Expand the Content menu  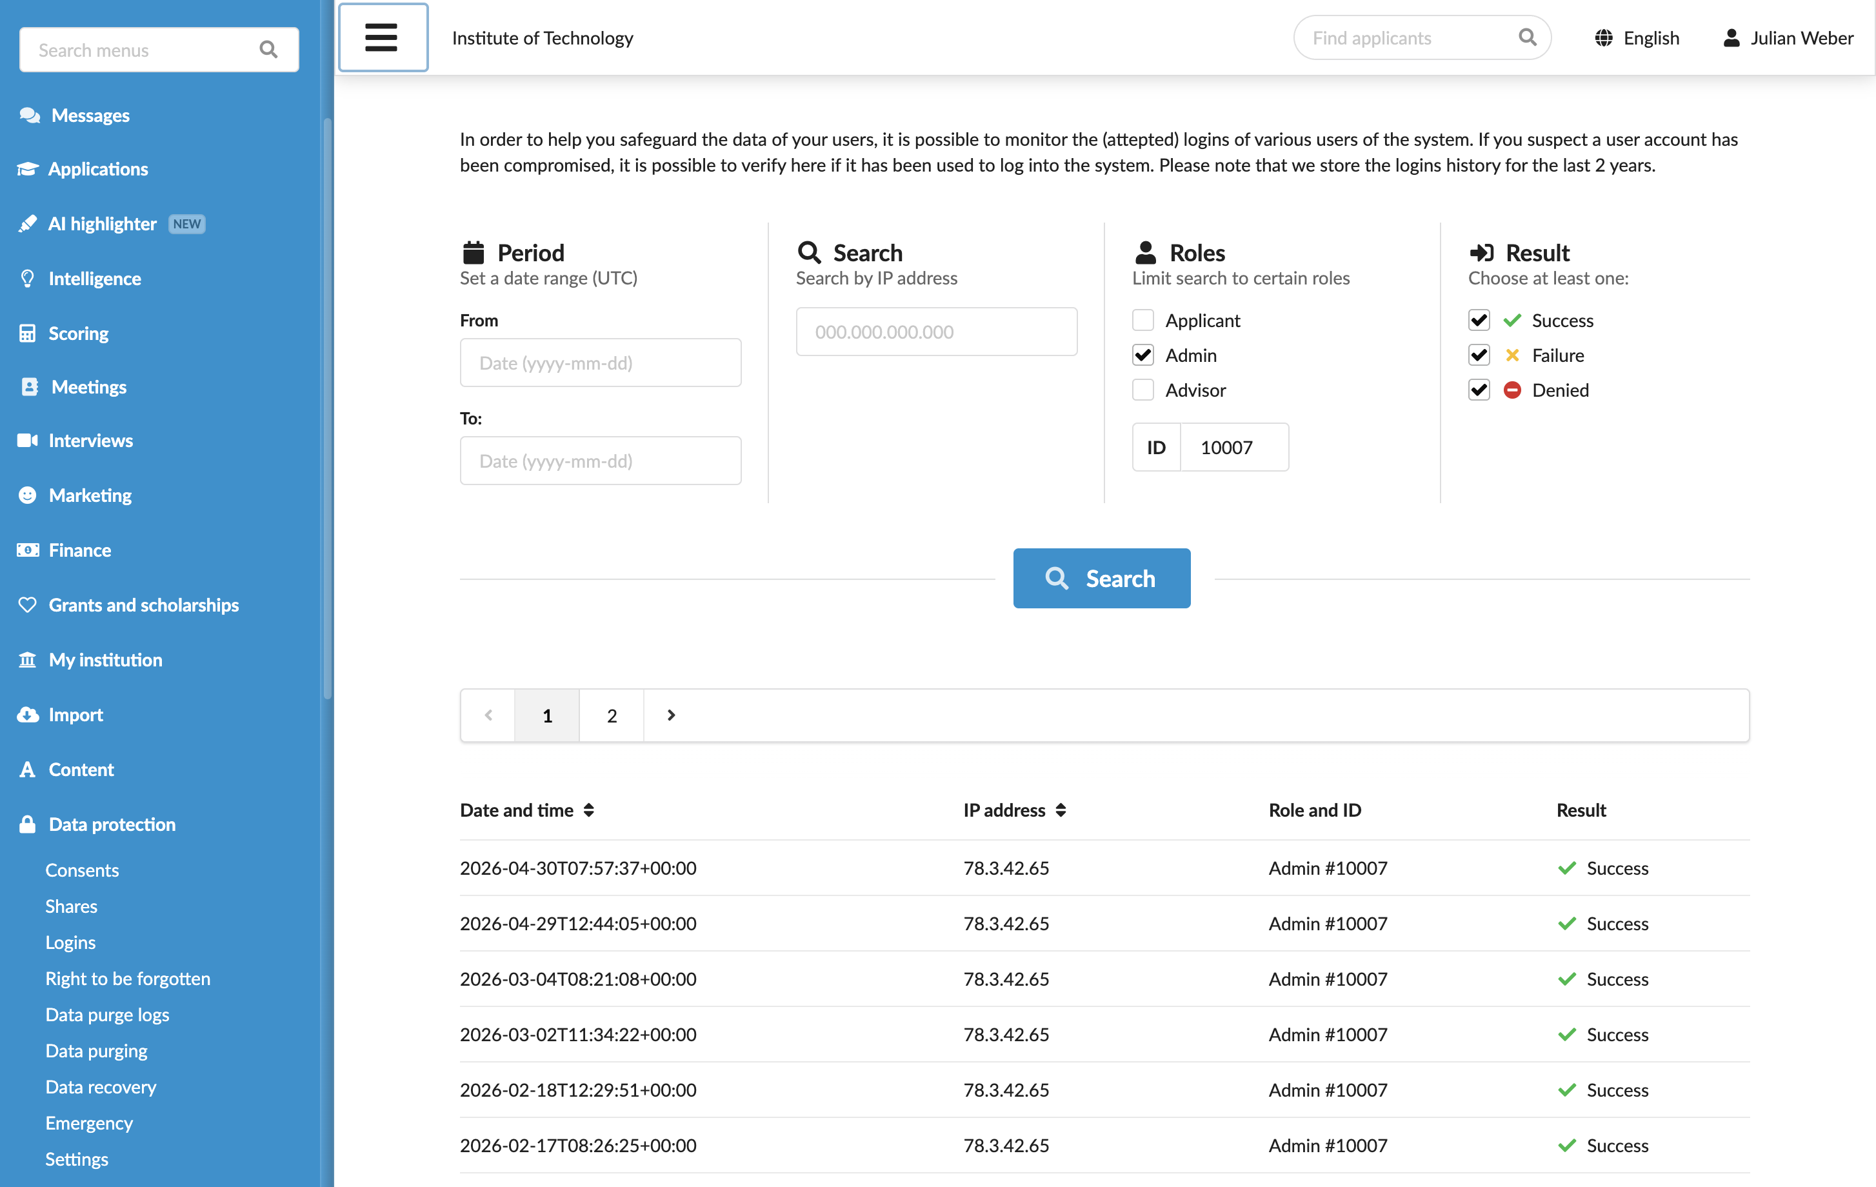(x=81, y=769)
